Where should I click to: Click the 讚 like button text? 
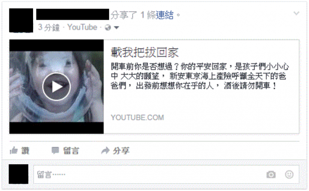[x=25, y=151]
